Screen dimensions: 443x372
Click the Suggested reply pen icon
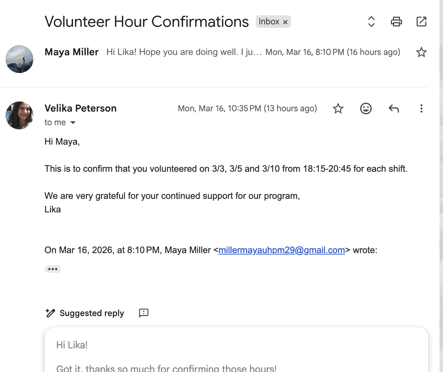click(x=50, y=313)
